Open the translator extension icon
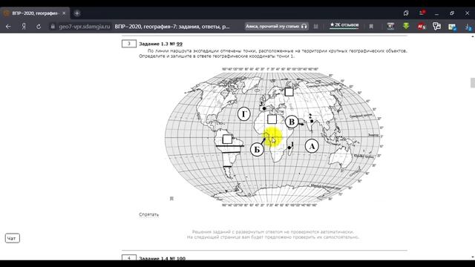The height and width of the screenshot is (267, 475). [x=436, y=27]
